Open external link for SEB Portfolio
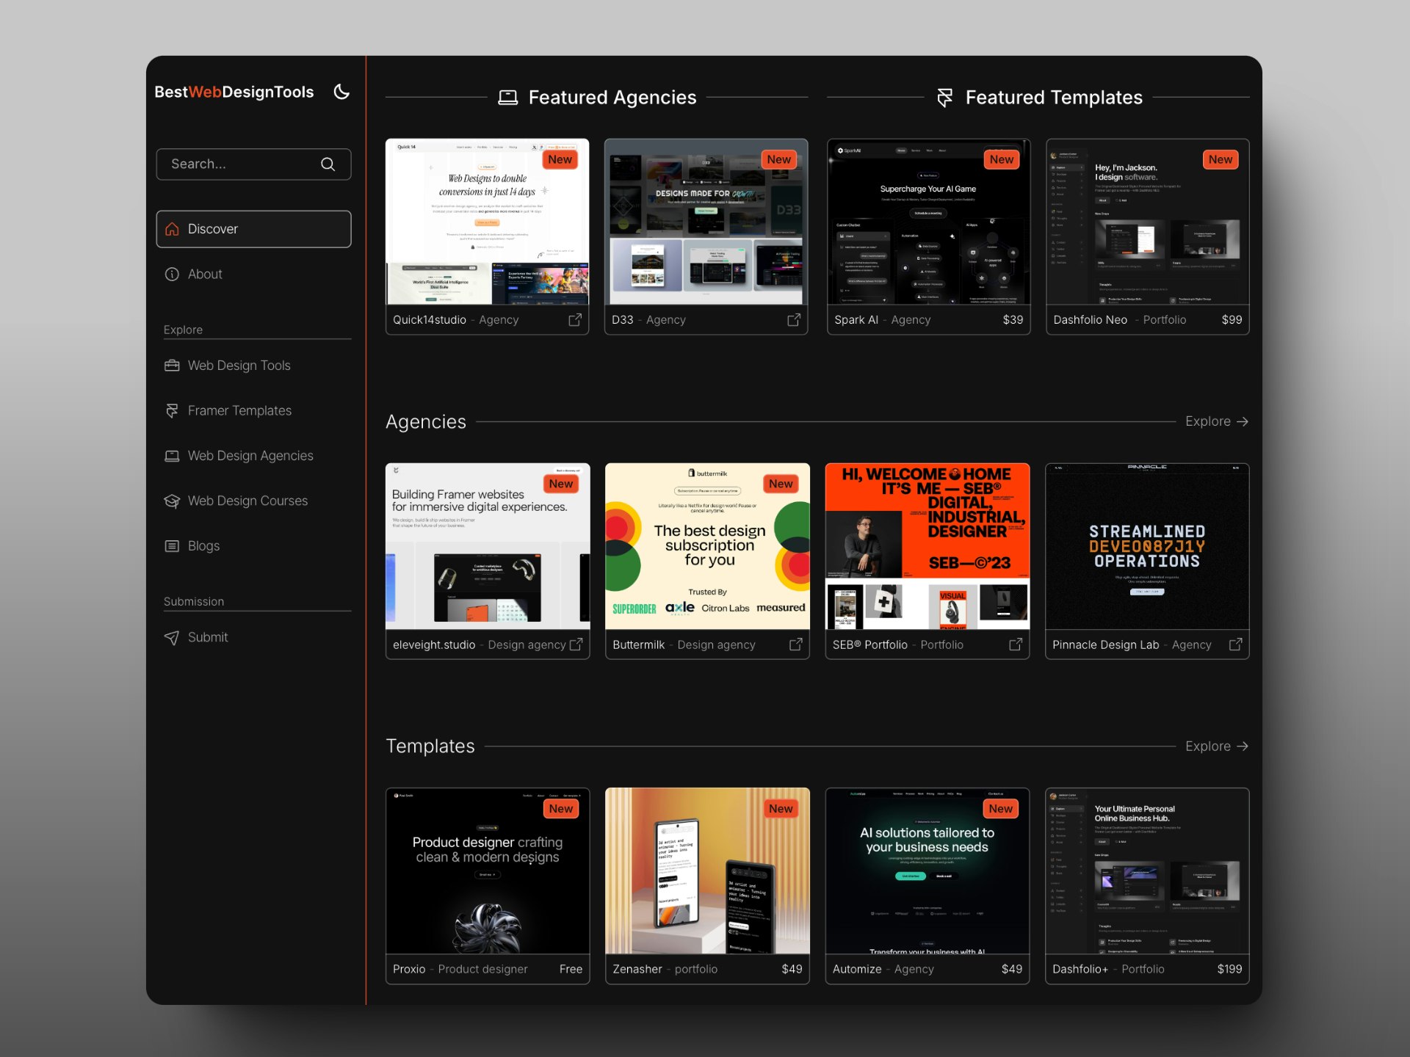 tap(1016, 644)
